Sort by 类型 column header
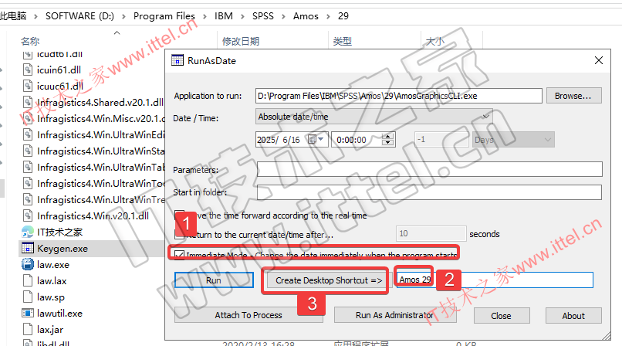The image size is (622, 346). coord(343,41)
